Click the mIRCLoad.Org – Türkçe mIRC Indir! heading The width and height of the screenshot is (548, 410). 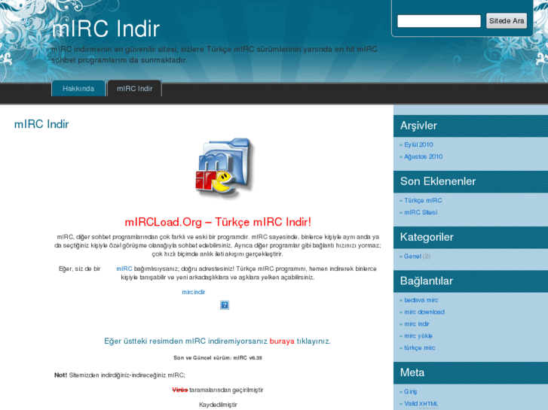point(218,222)
